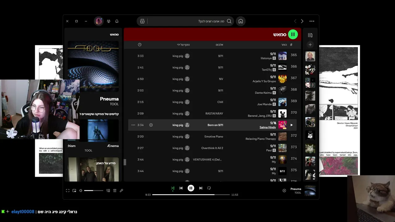Select the Dante Keimu track row
Viewport: 395px width, 222px height.
[212, 90]
